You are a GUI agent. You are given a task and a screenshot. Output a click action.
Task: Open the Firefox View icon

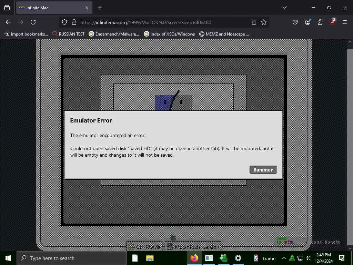coord(7,8)
